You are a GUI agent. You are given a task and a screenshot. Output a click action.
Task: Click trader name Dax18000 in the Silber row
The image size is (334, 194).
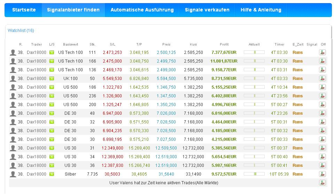coord(36,174)
